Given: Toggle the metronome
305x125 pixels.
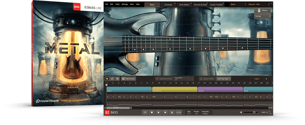Looking at the screenshot, I should [172, 112].
